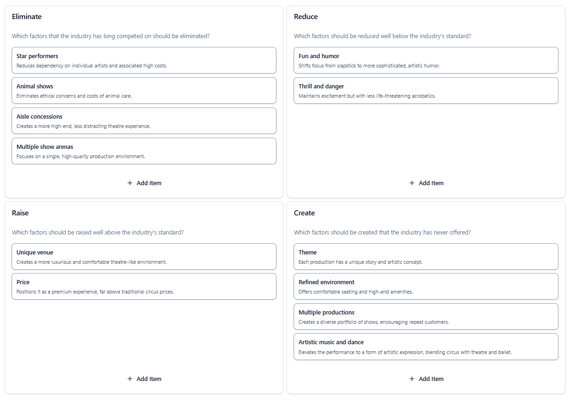
Task: Click the Raise quadrant heading
Action: click(20, 213)
